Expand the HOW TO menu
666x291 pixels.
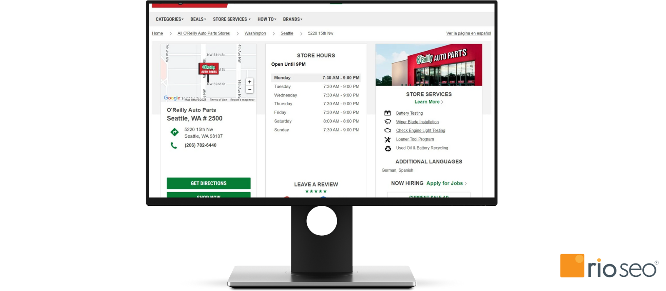(x=267, y=19)
